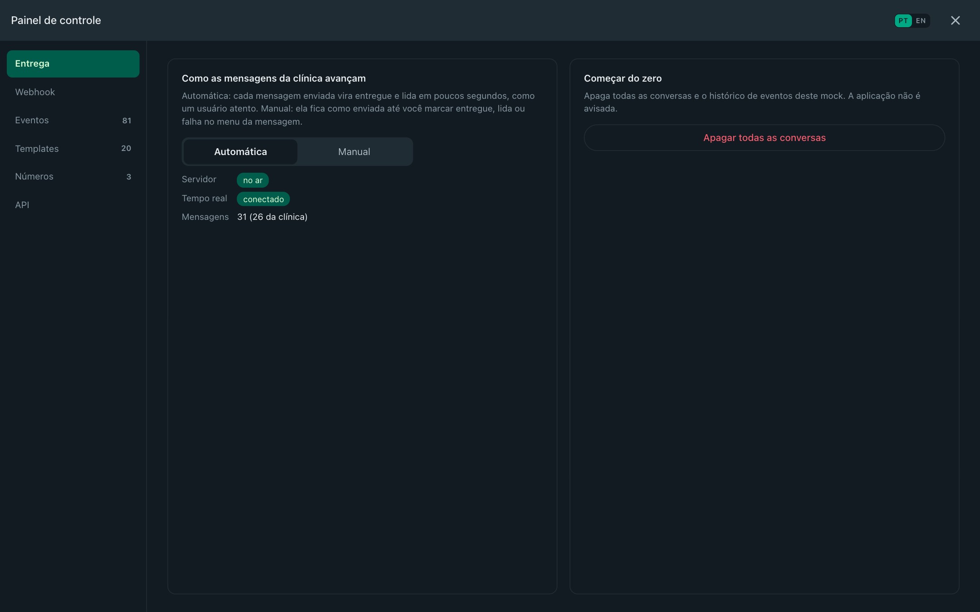Select Automática delivery mode
Viewport: 980px width, 612px height.
(x=240, y=152)
